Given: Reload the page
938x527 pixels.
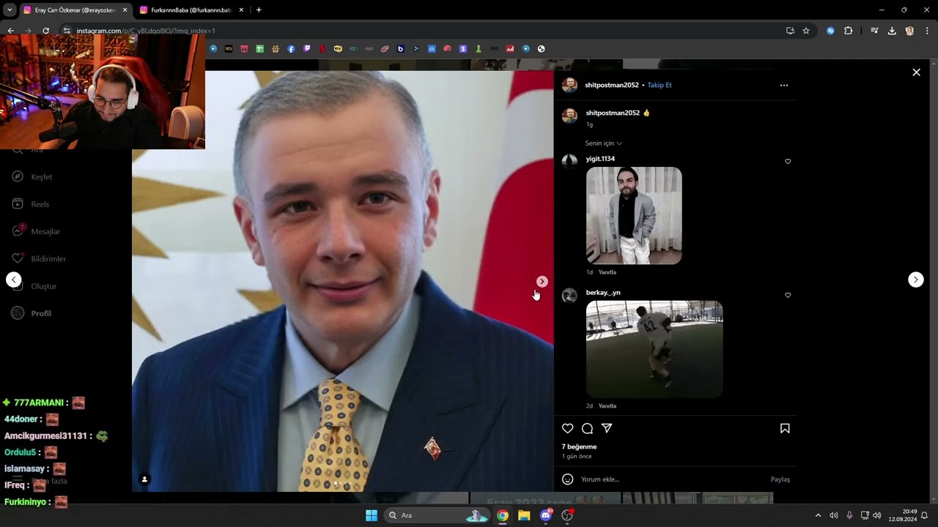Looking at the screenshot, I should coord(45,31).
